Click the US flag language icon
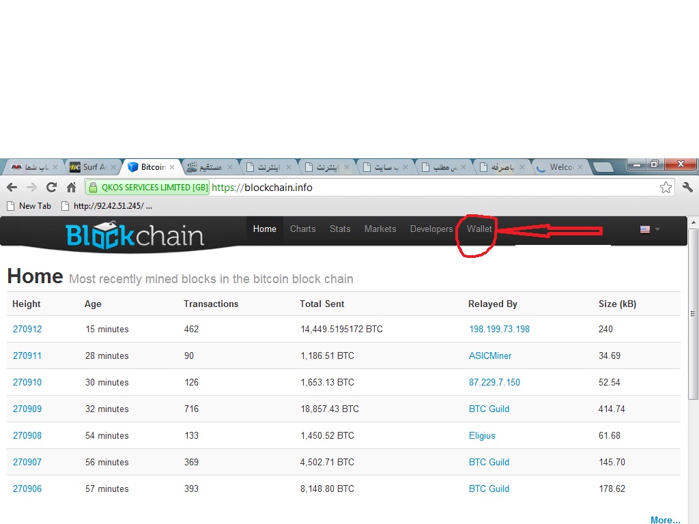699x524 pixels. 644,229
